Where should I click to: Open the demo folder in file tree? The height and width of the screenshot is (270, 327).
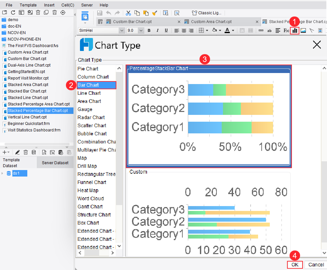point(13,20)
